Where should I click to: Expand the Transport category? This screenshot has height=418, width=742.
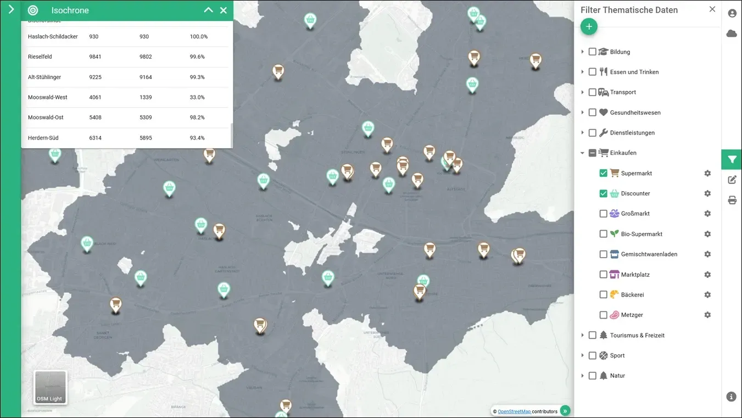tap(583, 92)
